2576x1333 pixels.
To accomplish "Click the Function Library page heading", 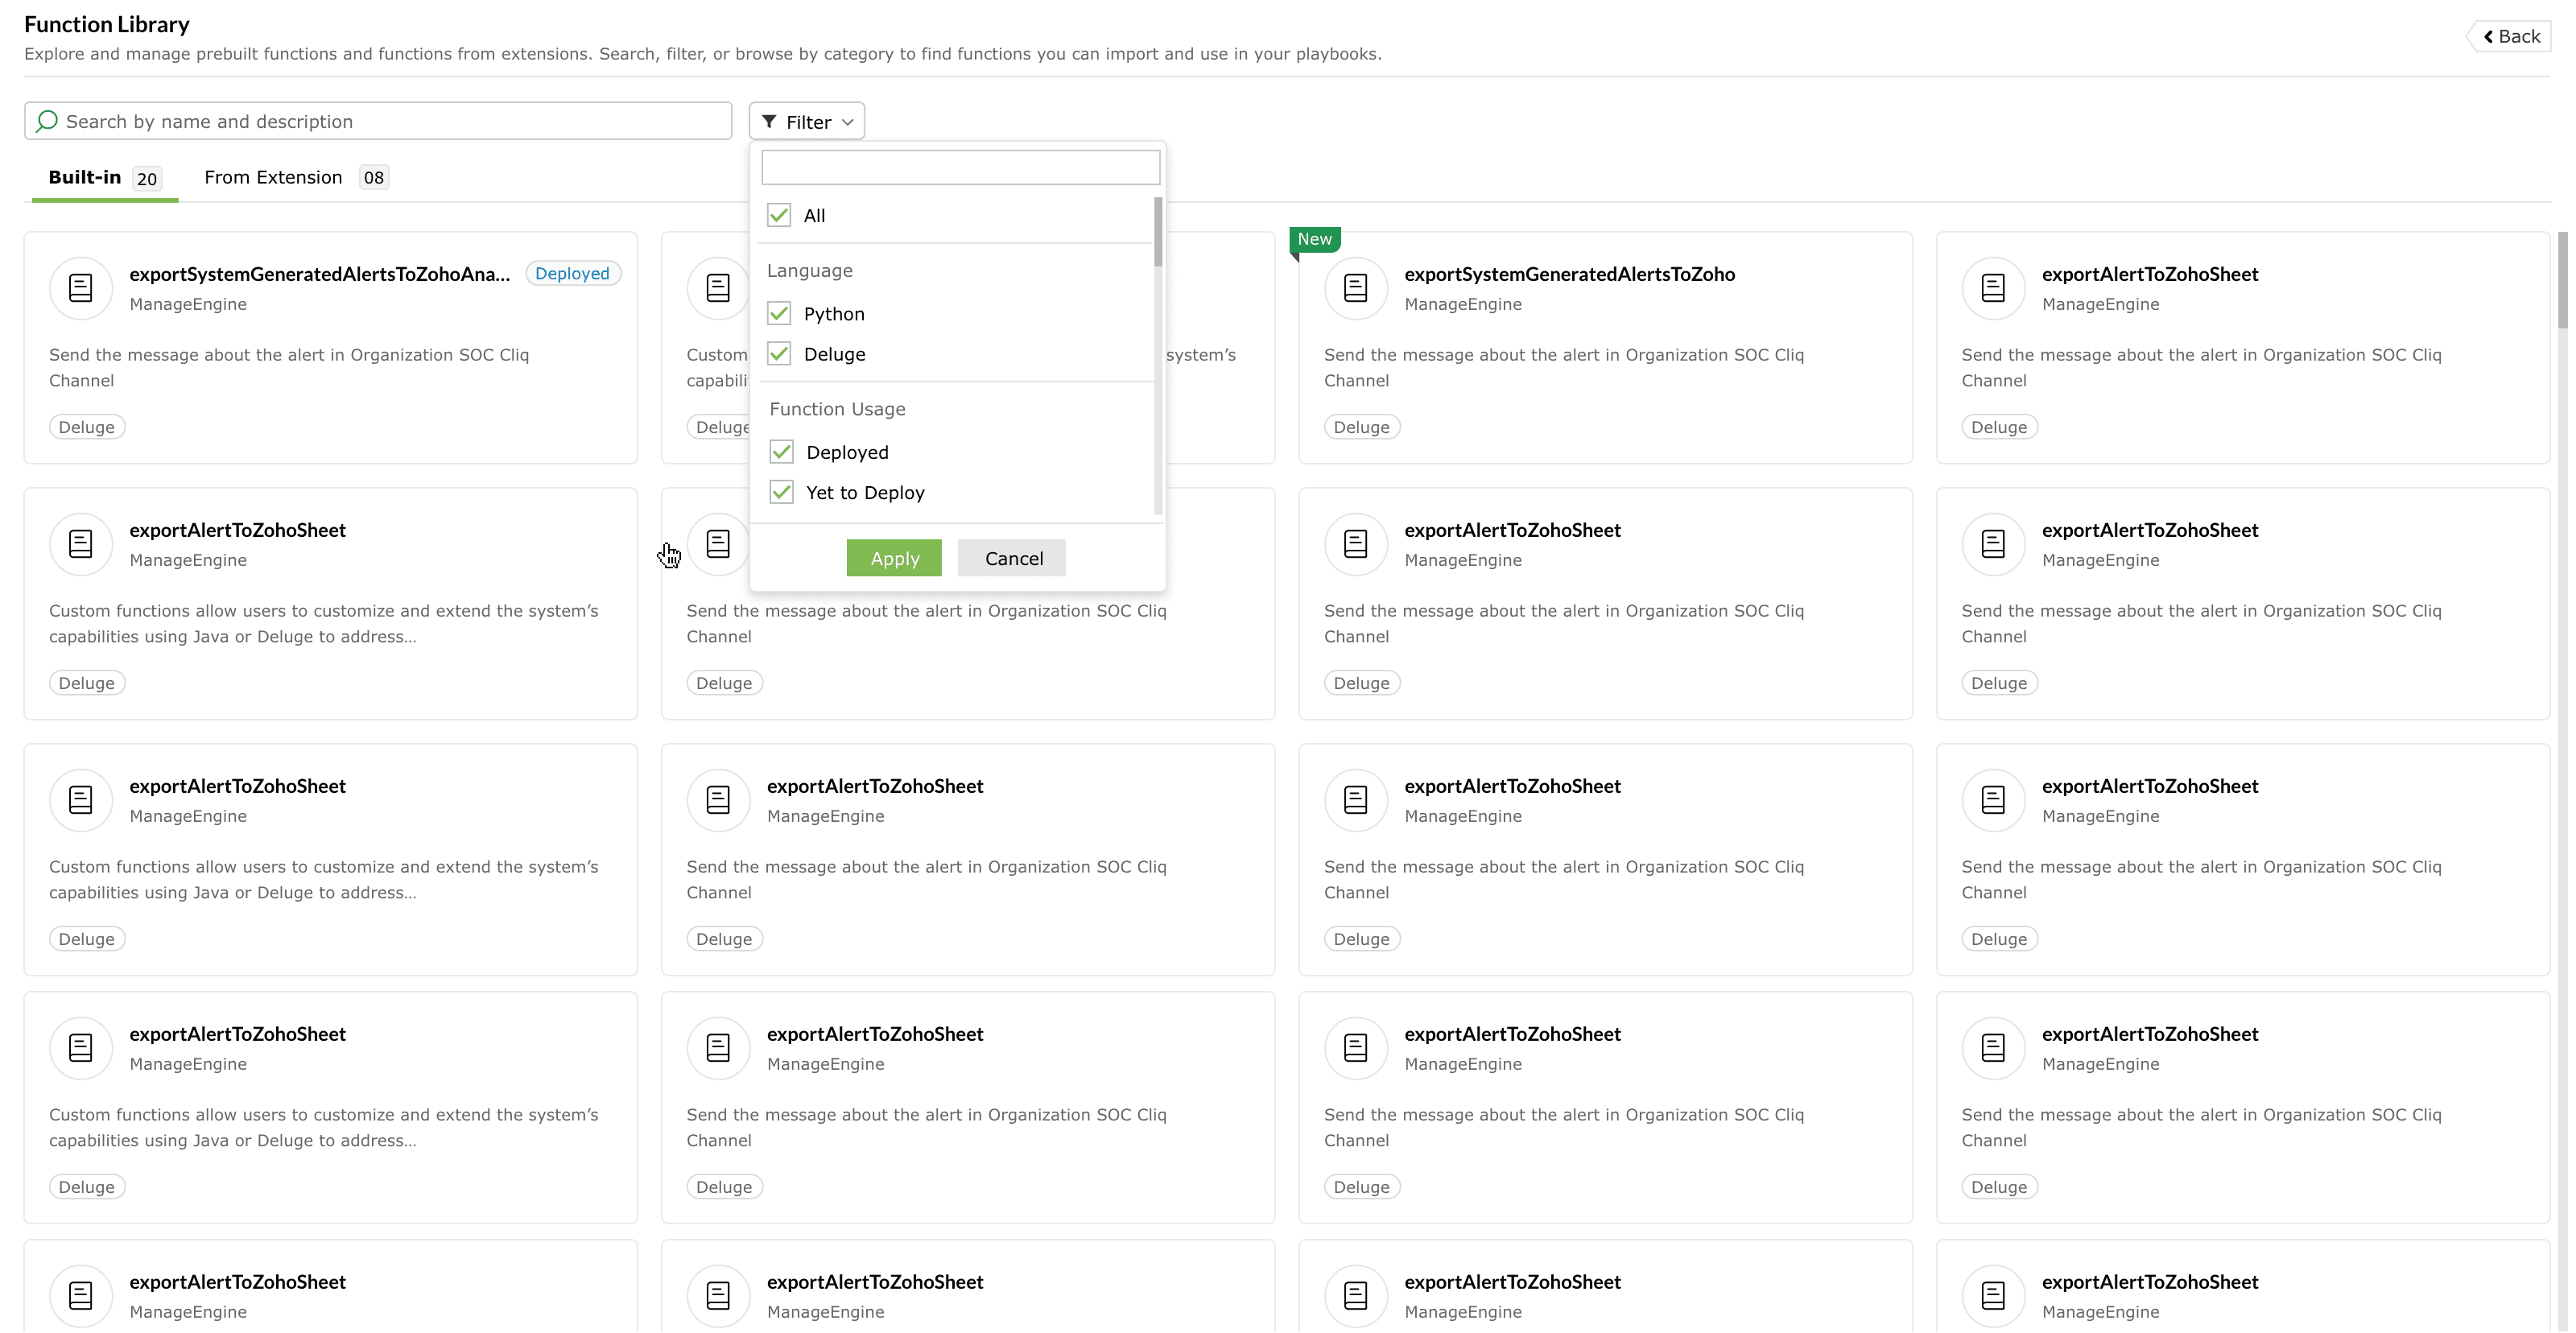I will coord(107,24).
